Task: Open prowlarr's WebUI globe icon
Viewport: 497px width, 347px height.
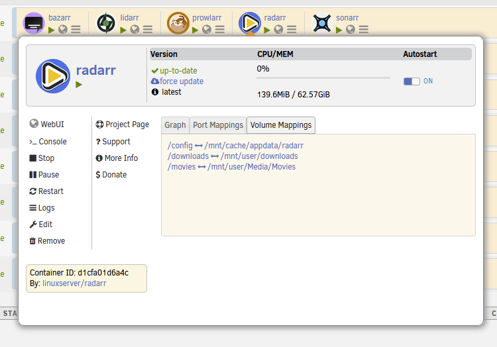Action: (207, 29)
